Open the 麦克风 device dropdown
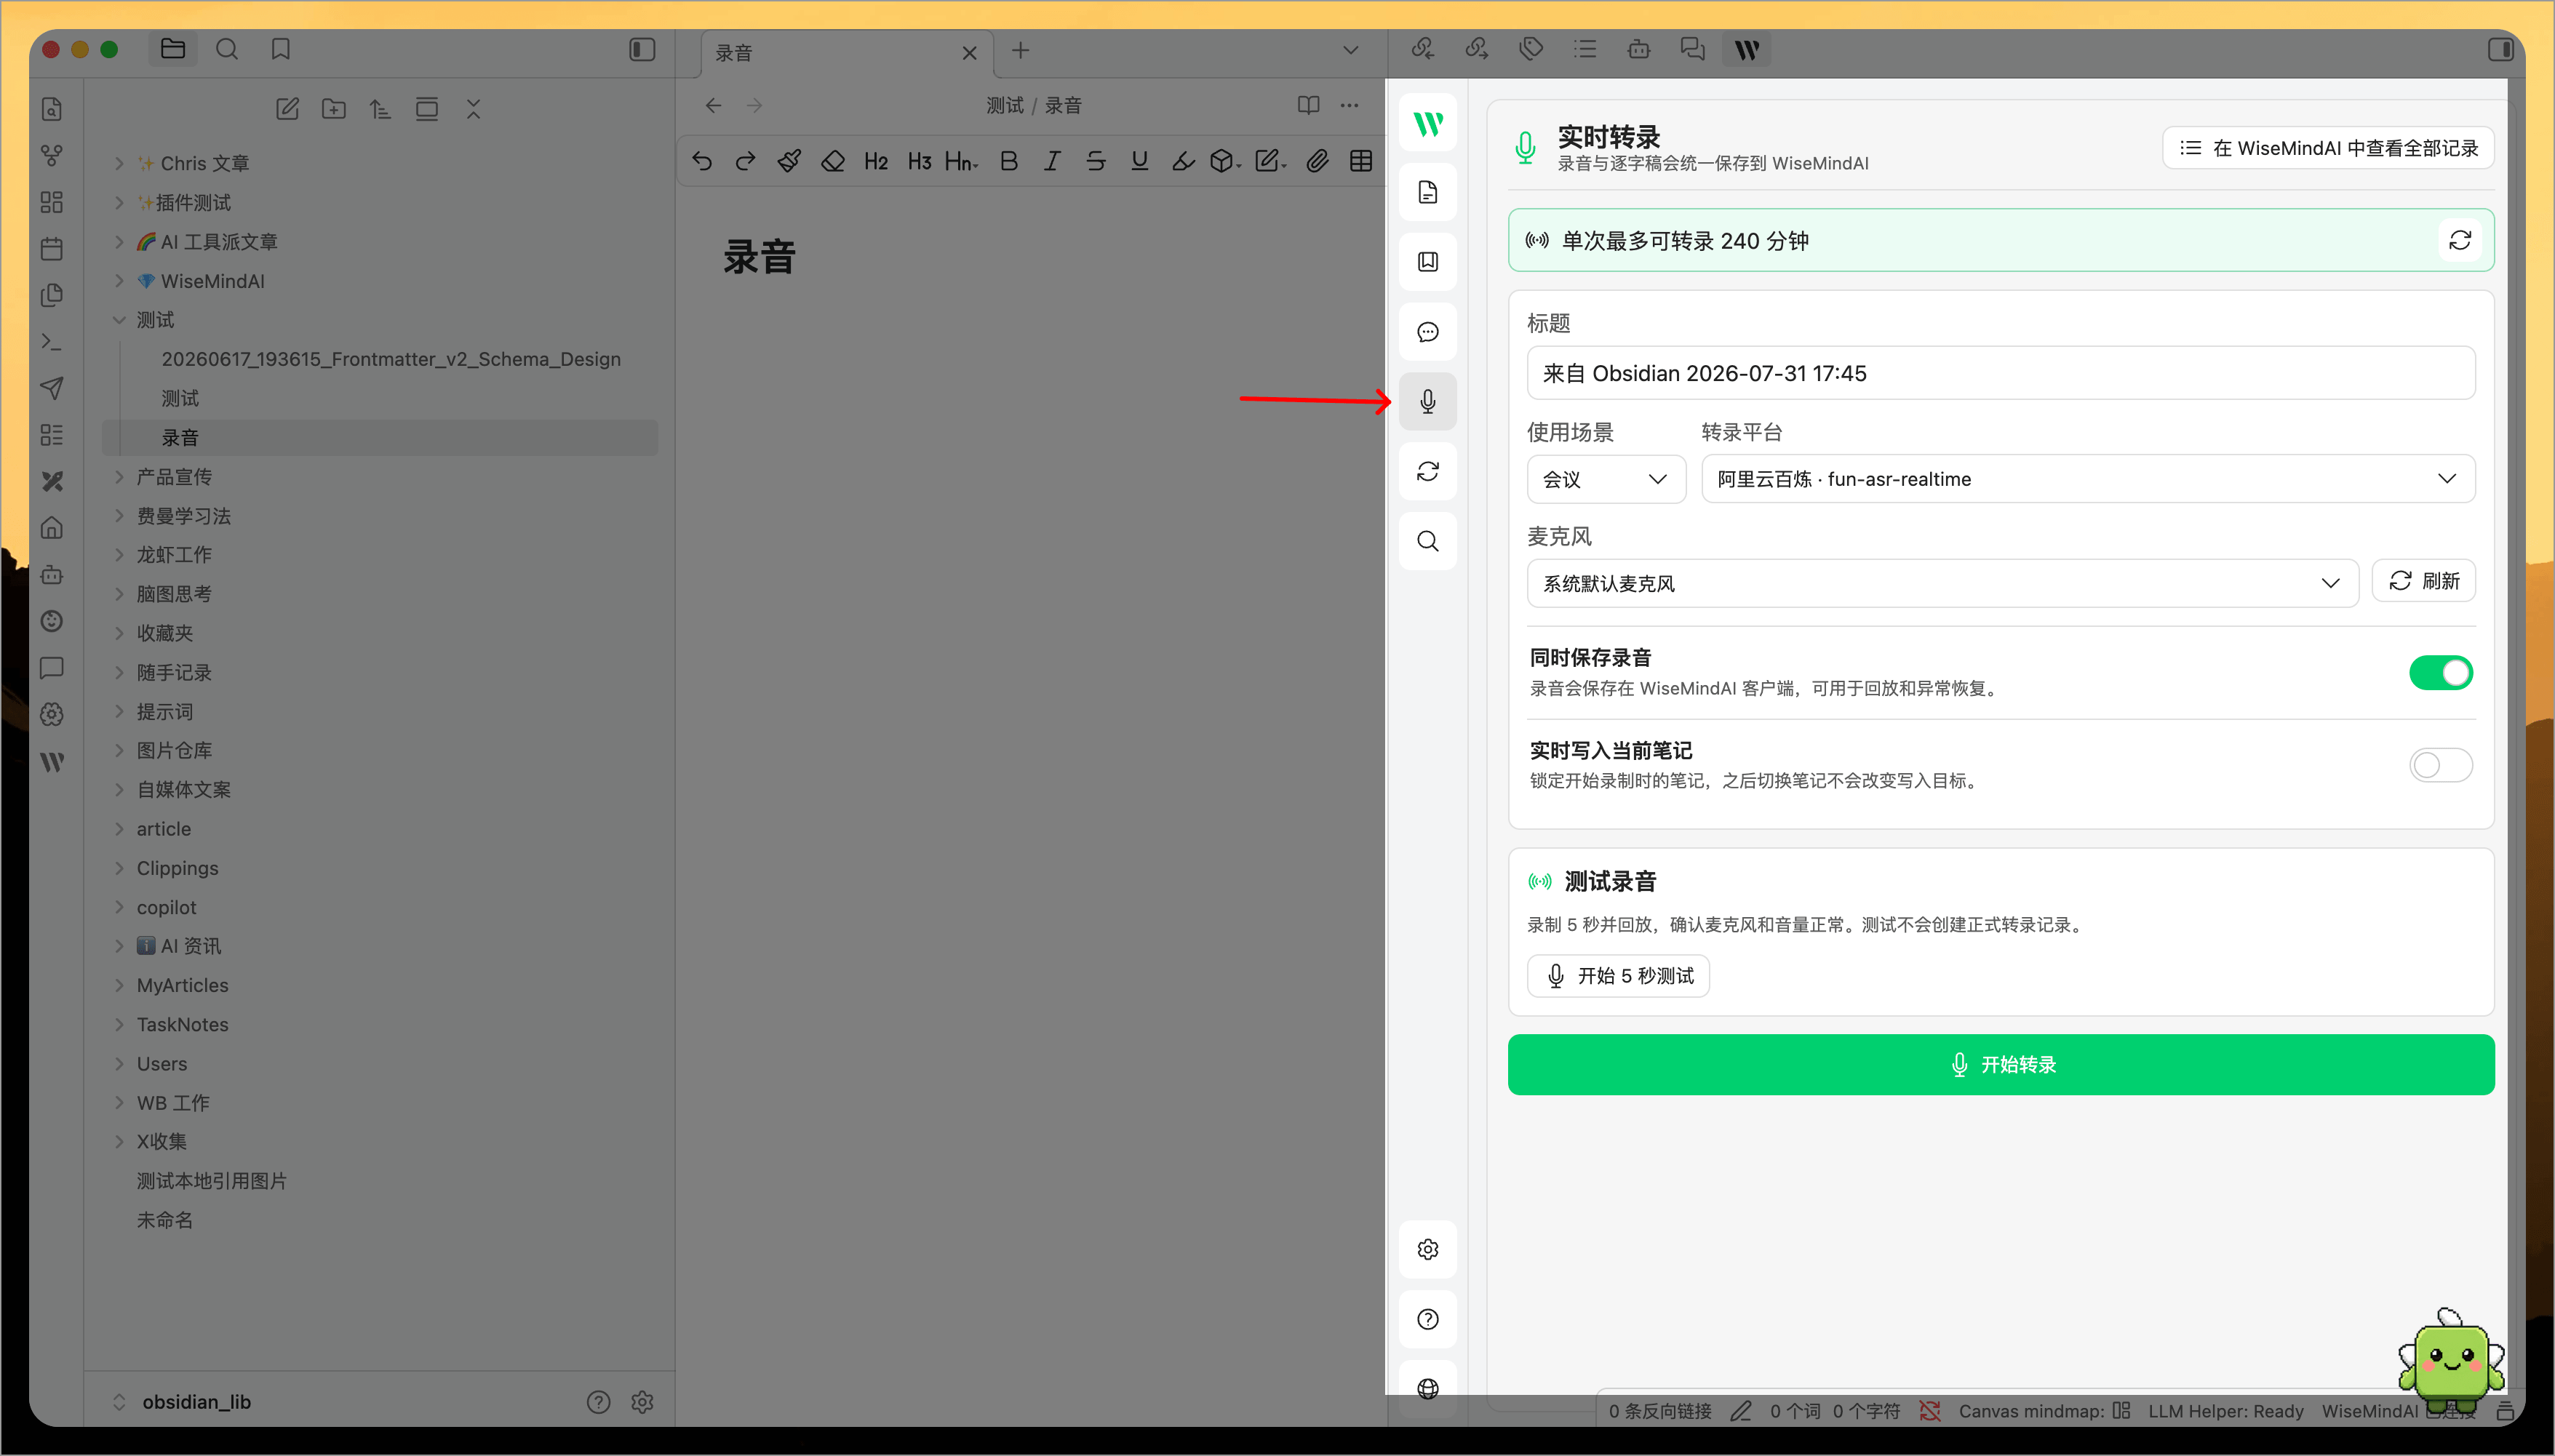This screenshot has height=1456, width=2555. 1942,583
